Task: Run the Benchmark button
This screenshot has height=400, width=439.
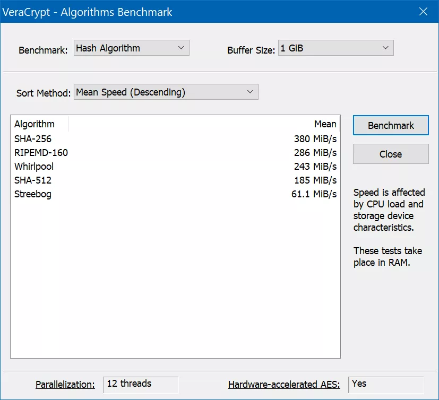Action: coord(391,125)
